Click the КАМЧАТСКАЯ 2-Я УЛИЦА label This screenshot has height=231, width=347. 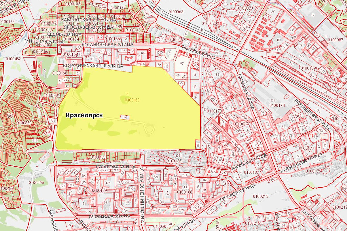tap(89, 20)
